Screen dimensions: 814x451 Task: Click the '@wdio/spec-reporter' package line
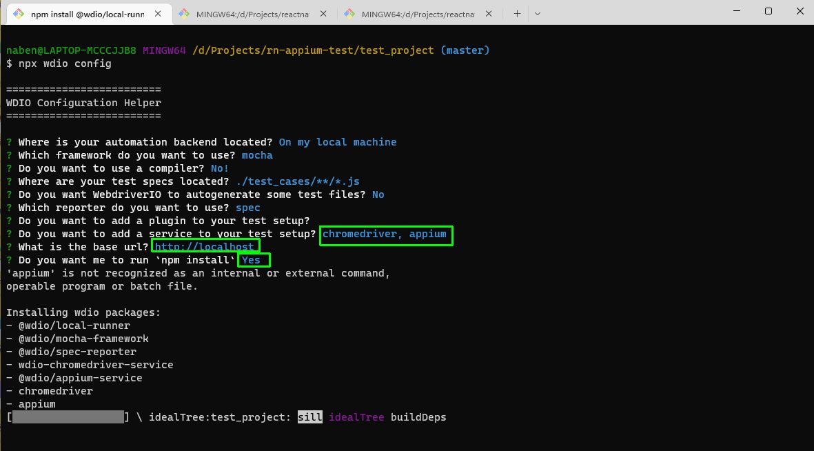point(71,352)
